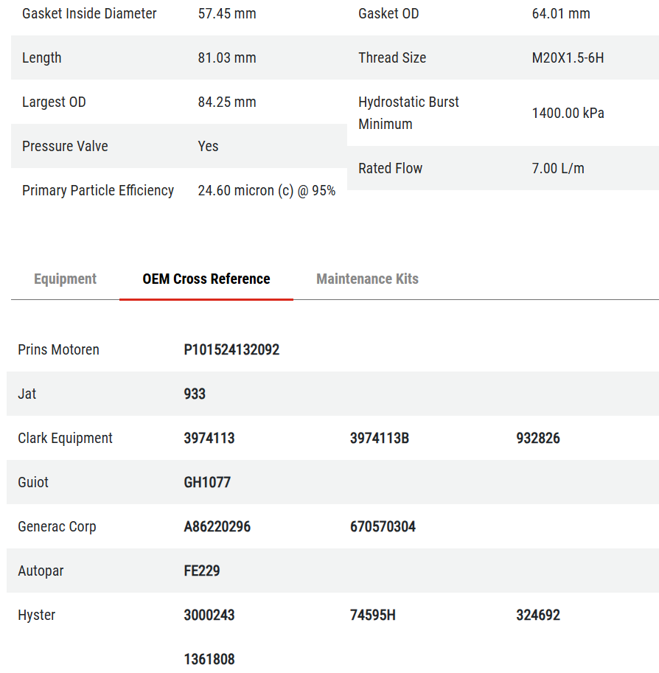Screen dimensions: 659x673
Task: Switch to the Equipment tab
Action: pyautogui.click(x=66, y=279)
